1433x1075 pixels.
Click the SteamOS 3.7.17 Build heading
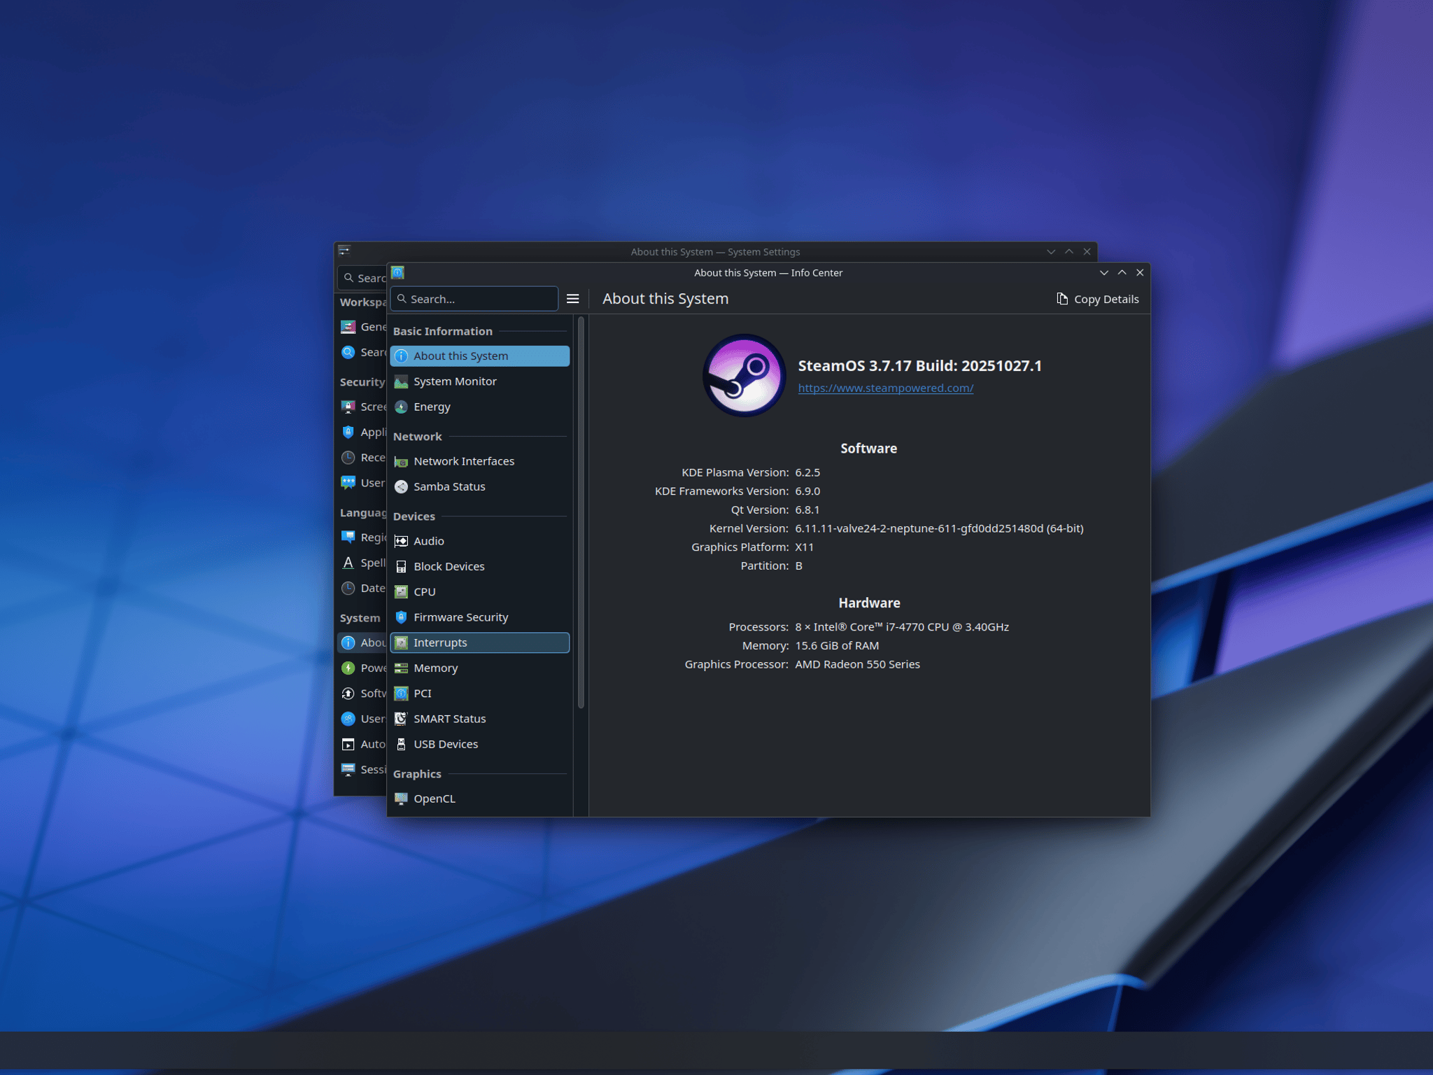919,365
